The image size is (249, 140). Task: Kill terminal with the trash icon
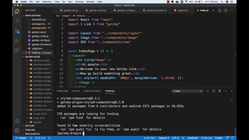pos(219,91)
